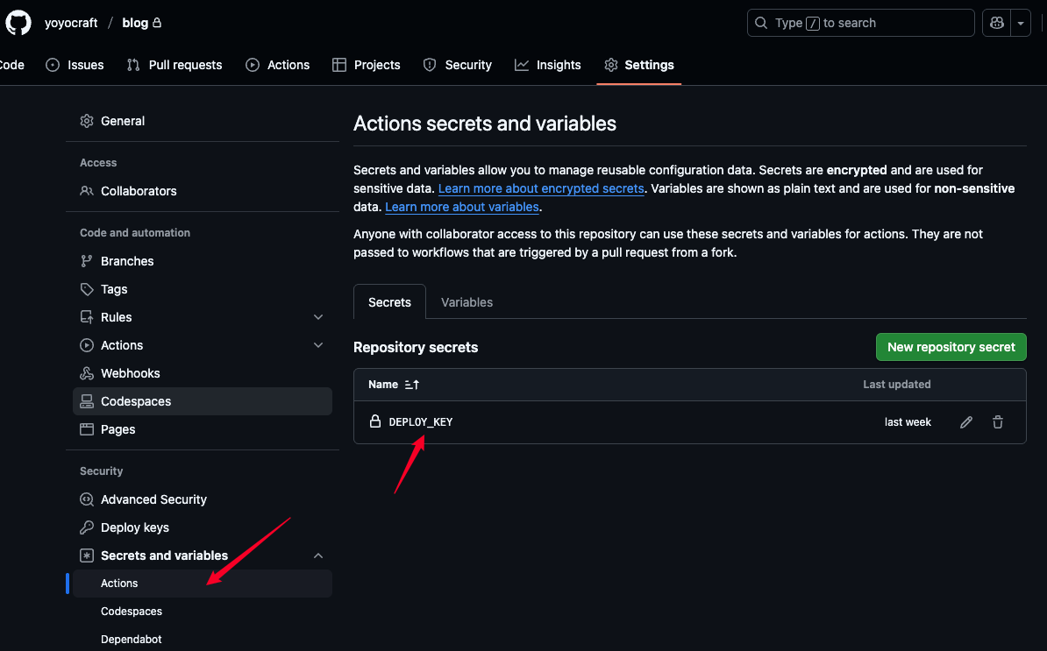Switch to the top Actions tab
1047x651 pixels.
[278, 65]
